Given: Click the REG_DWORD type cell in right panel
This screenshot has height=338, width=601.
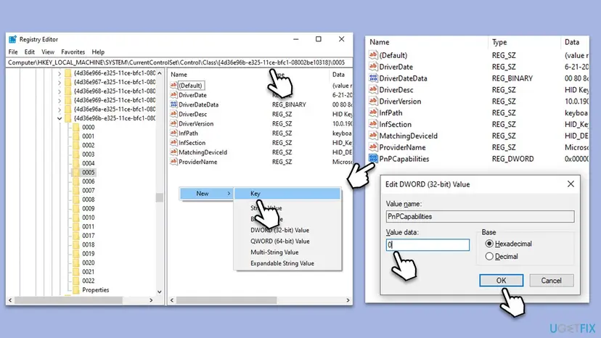Looking at the screenshot, I should click(513, 159).
